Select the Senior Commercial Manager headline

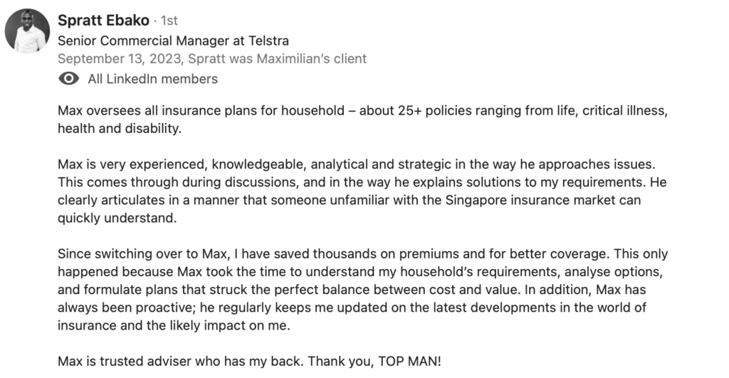click(x=173, y=41)
